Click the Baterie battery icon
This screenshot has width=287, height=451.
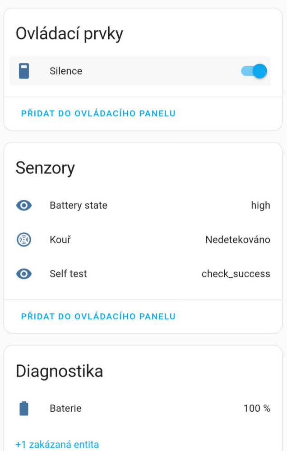[24, 409]
